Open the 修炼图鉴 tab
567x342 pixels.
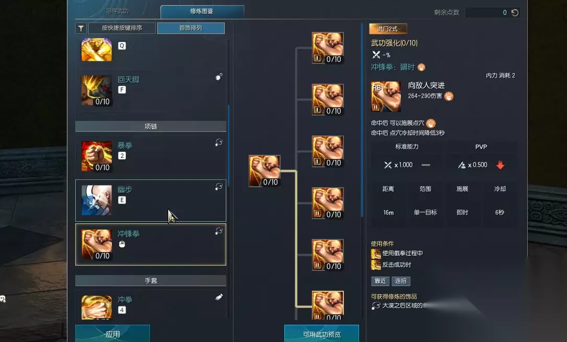coord(202,11)
